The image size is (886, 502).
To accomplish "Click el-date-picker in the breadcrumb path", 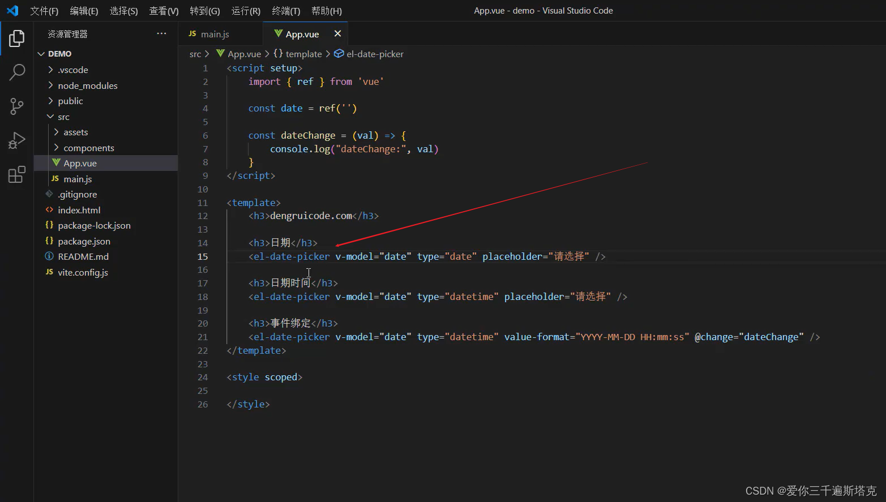I will [375, 54].
